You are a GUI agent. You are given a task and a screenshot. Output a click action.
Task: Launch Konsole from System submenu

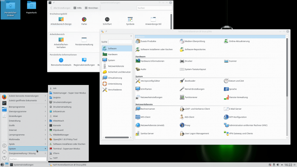click(68, 125)
